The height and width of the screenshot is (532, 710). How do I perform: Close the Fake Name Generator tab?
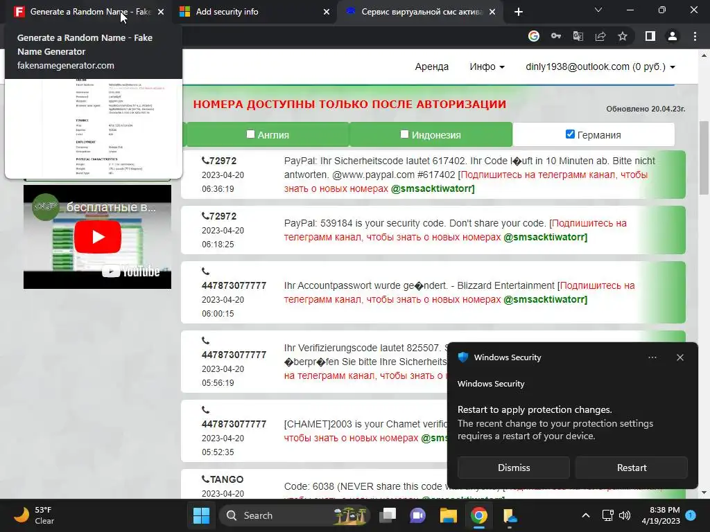coord(161,12)
